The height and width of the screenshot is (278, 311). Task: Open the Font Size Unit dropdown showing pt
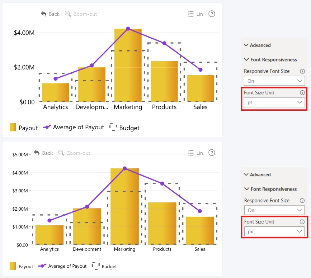click(x=274, y=102)
